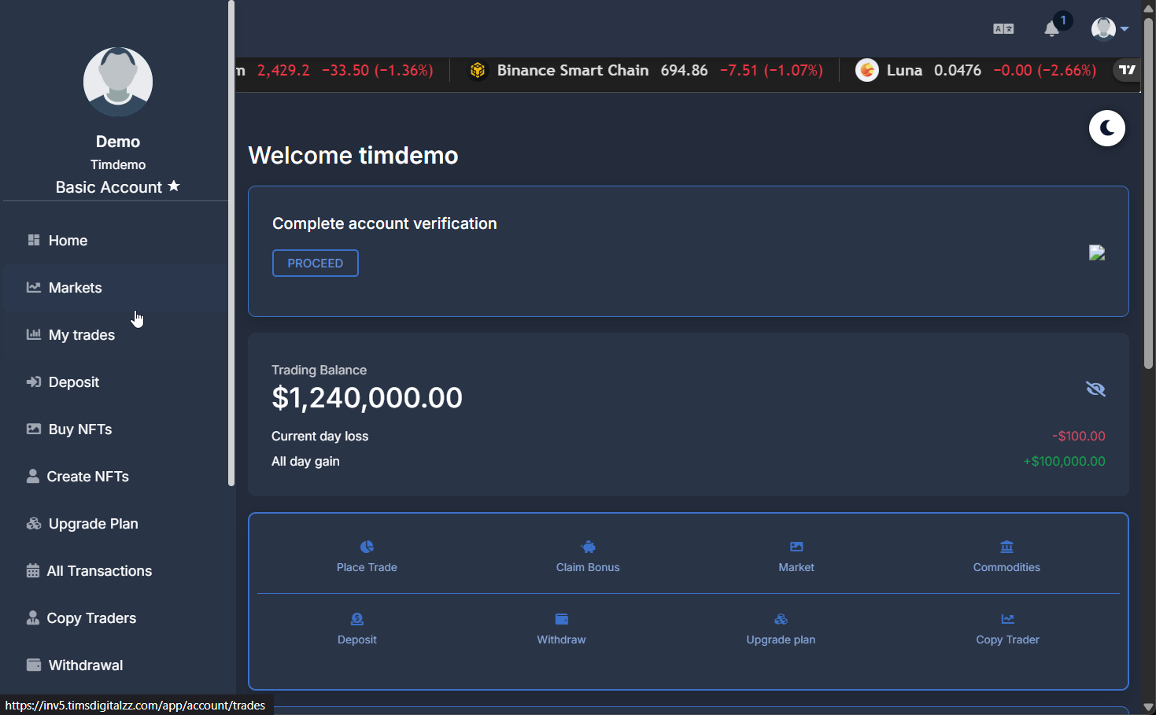Open My trades in sidebar
This screenshot has height=715, width=1156.
(x=116, y=335)
